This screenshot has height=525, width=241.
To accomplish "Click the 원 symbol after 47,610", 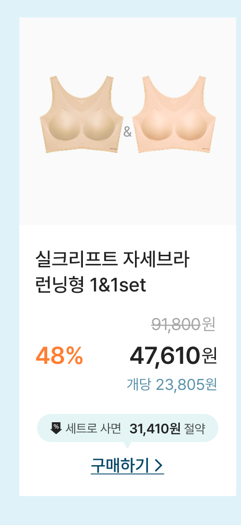I will pyautogui.click(x=209, y=356).
